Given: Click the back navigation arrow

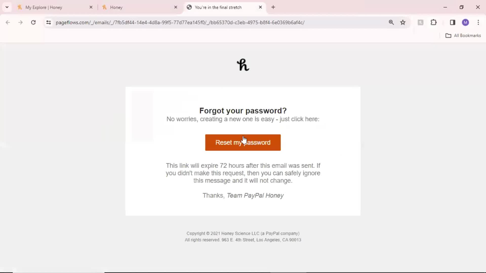Looking at the screenshot, I should tap(7, 22).
